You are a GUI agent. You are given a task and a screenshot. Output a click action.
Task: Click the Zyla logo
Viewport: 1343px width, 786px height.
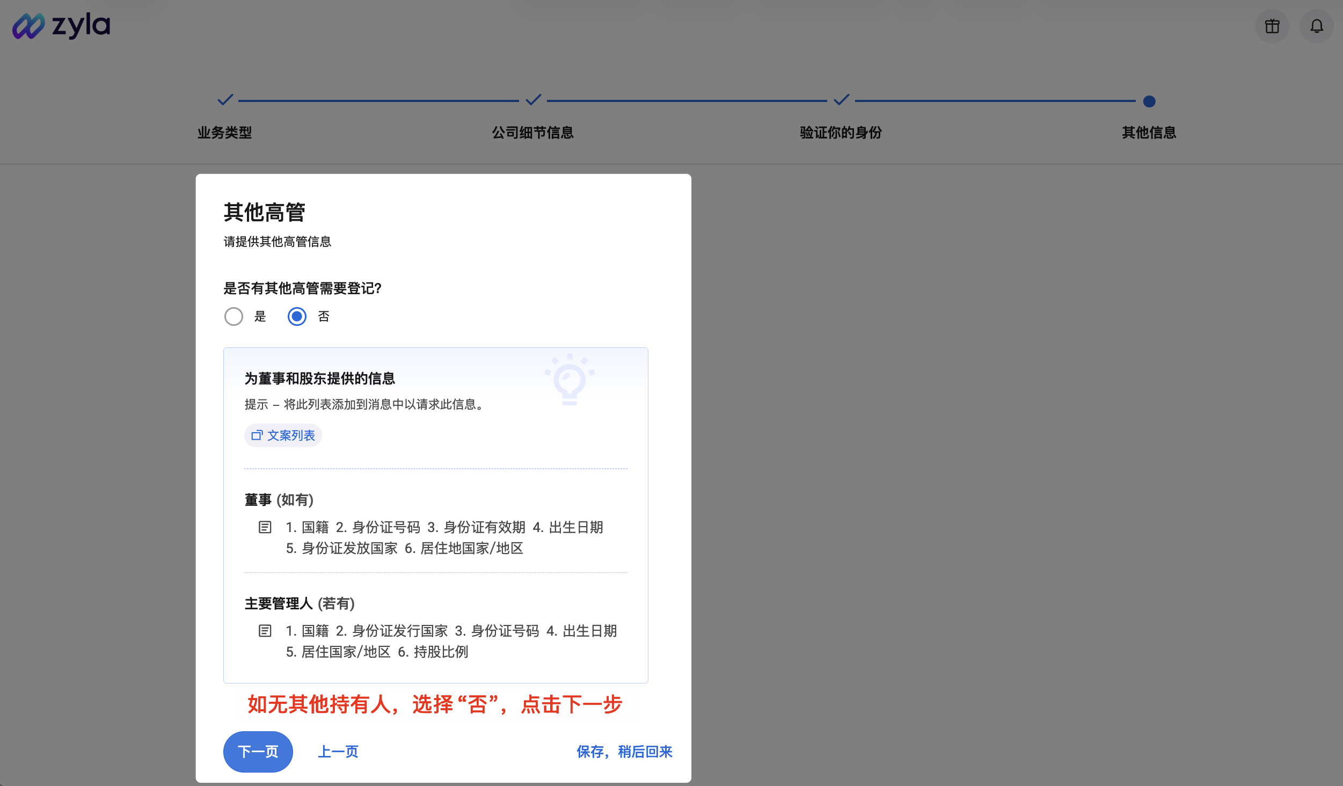tap(61, 25)
